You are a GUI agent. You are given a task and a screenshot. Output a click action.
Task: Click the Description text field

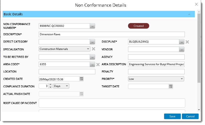pyautogui.click(x=112, y=34)
